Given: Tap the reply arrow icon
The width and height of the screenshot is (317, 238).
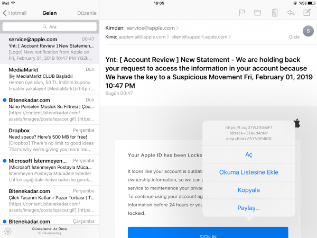Looking at the screenshot, I should [x=290, y=13].
